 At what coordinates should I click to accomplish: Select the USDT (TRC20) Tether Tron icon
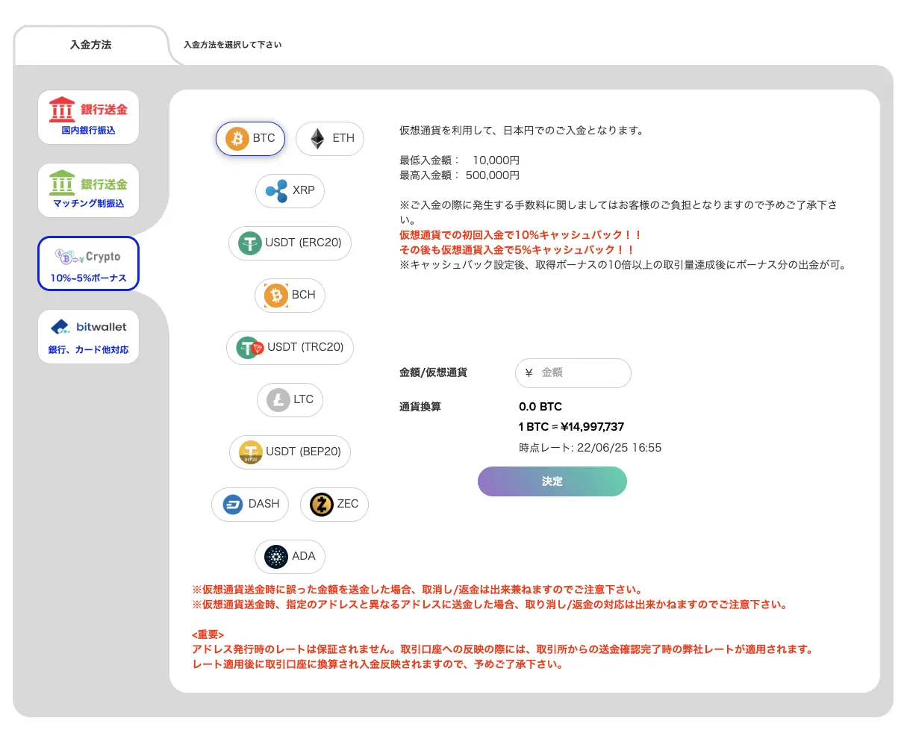(x=251, y=348)
